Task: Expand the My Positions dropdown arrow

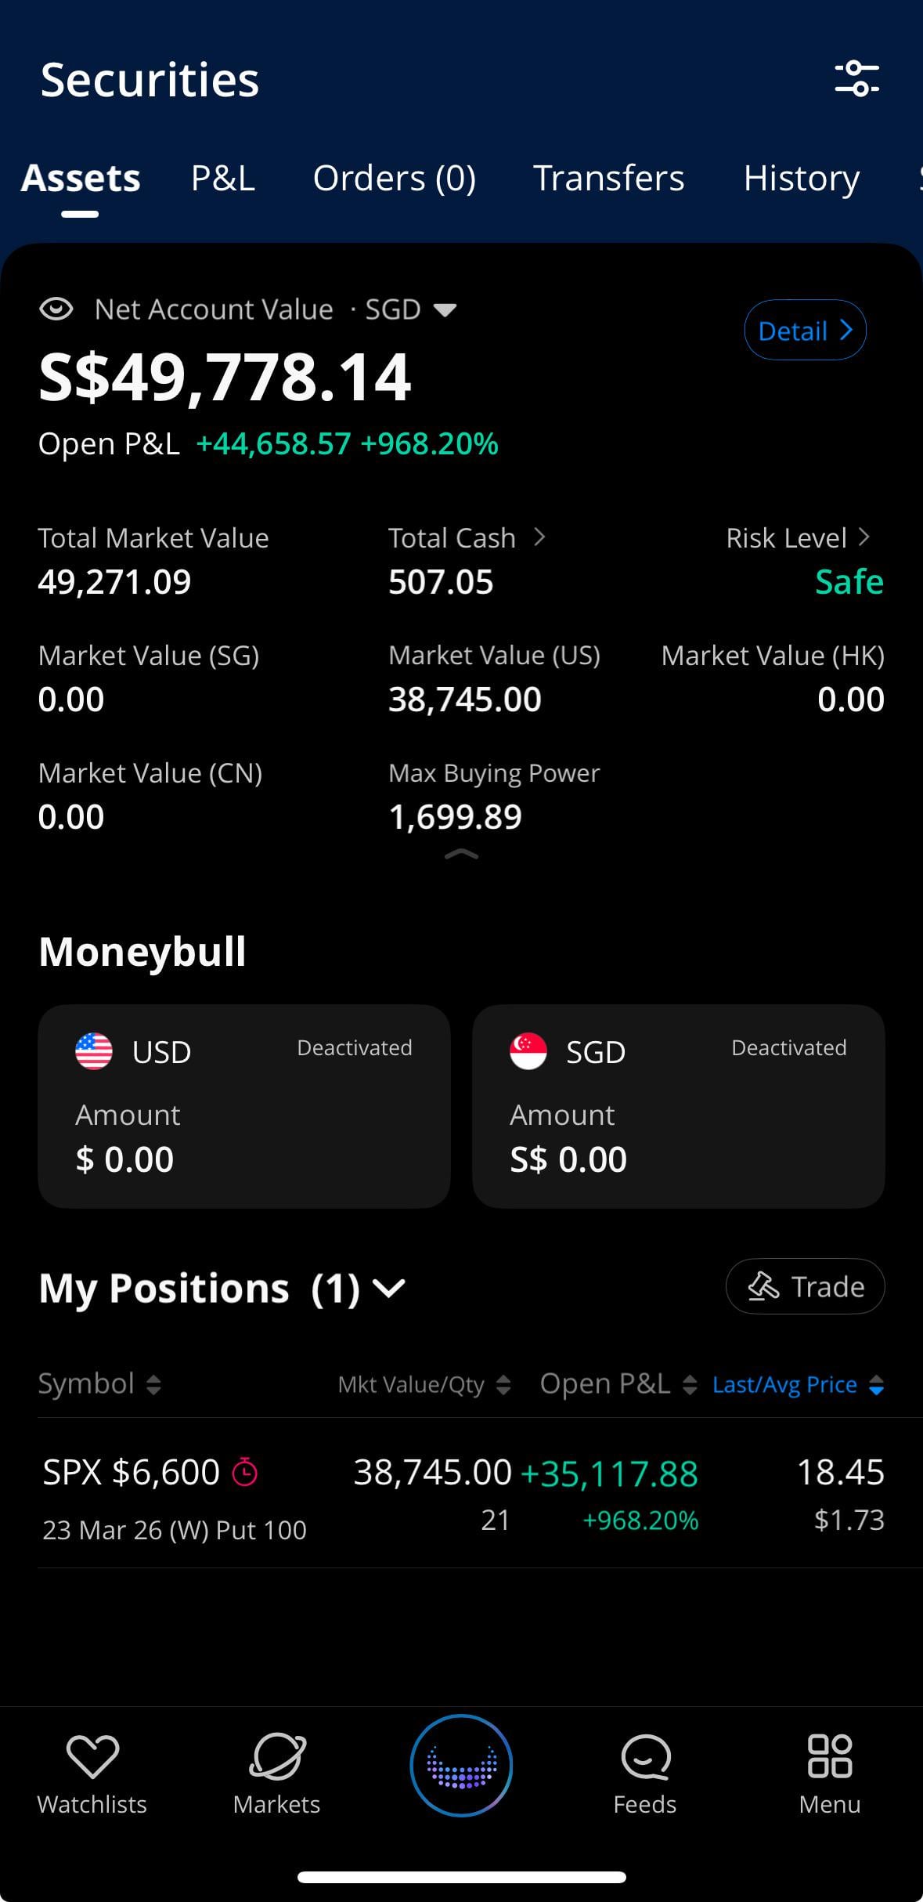Action: (x=389, y=1288)
